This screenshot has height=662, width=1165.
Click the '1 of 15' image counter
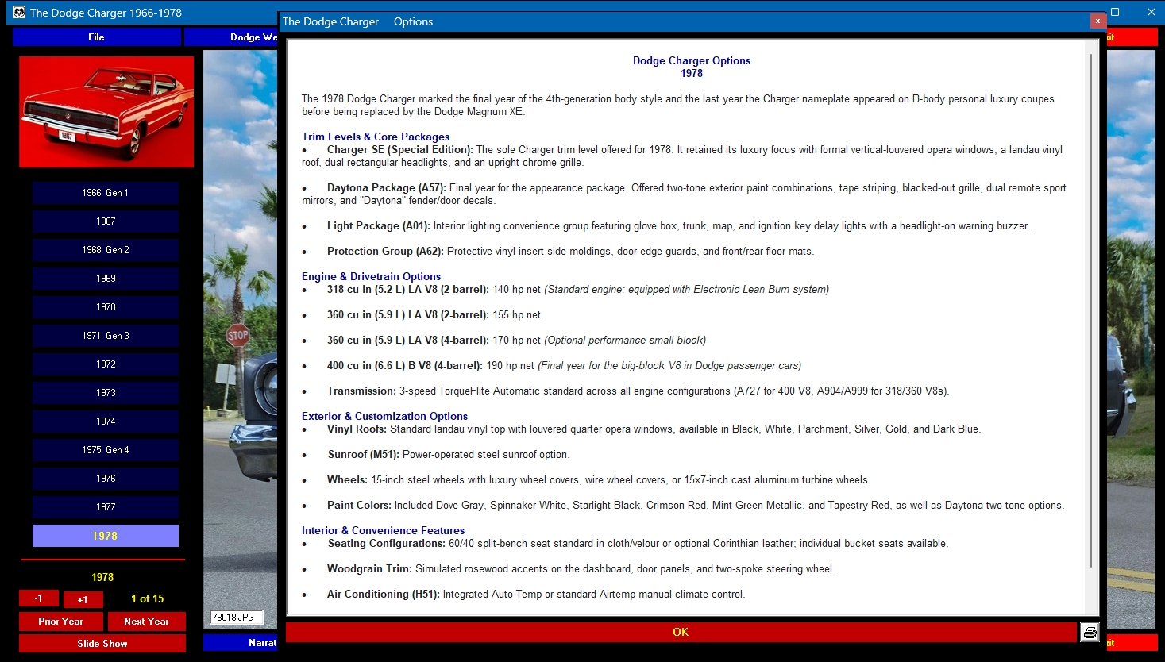[147, 598]
